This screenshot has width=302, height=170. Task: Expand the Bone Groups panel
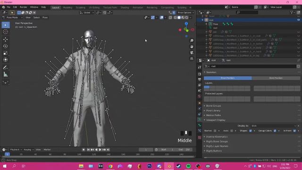(213, 106)
